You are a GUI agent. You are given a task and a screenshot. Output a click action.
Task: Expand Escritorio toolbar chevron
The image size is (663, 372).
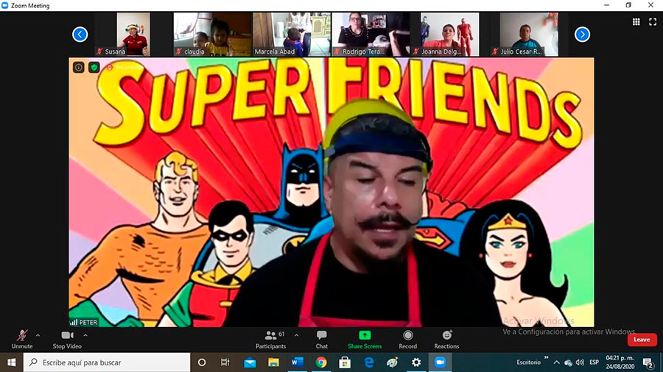546,358
